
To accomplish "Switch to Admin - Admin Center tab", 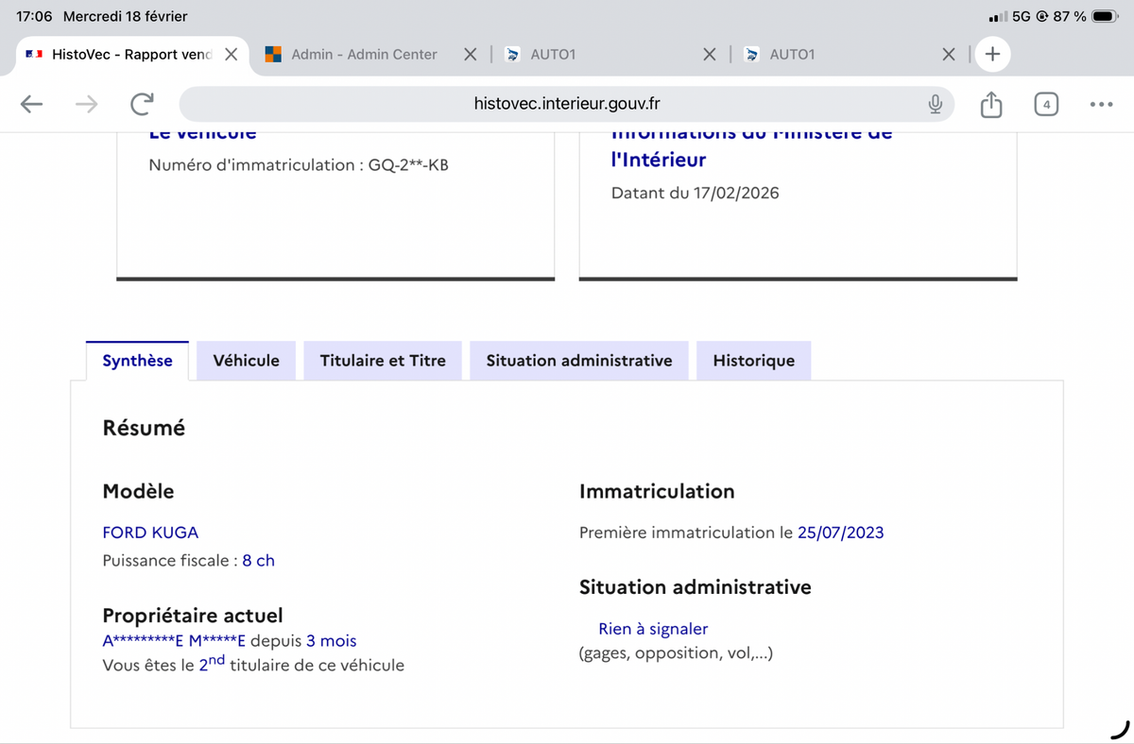I will tap(364, 55).
